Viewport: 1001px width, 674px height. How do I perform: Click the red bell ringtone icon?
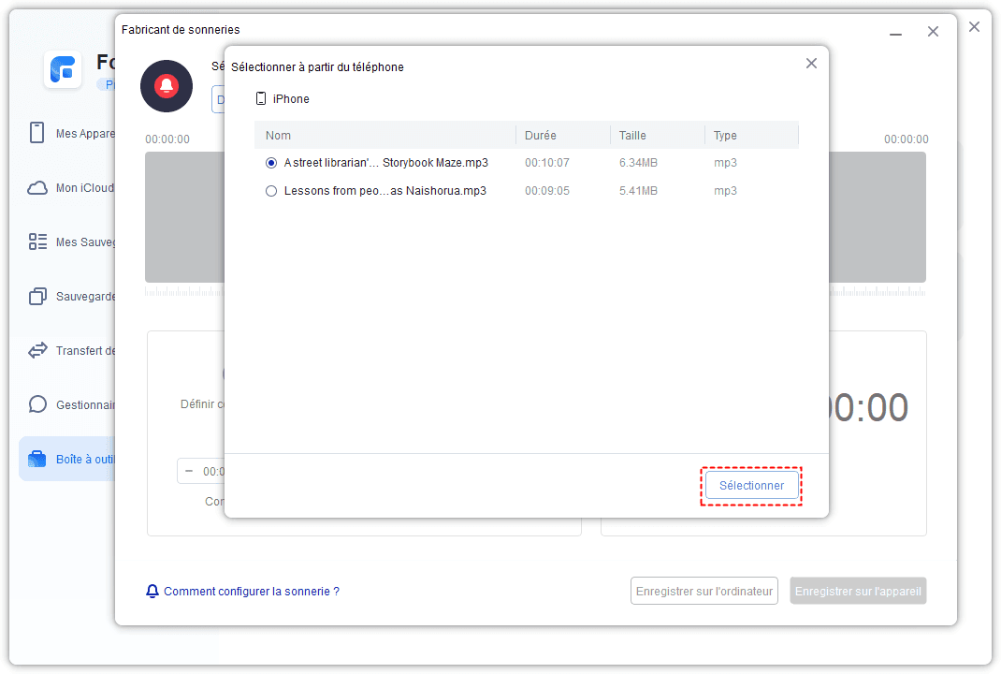pyautogui.click(x=167, y=87)
